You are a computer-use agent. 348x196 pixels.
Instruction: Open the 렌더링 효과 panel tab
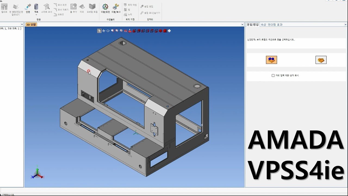(x=275, y=24)
